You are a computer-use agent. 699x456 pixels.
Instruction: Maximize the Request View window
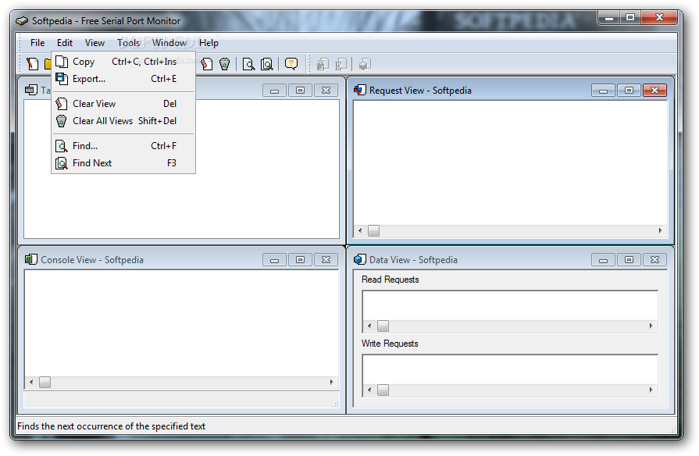[x=629, y=91]
